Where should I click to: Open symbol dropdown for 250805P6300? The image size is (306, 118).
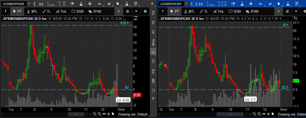(x=29, y=4)
